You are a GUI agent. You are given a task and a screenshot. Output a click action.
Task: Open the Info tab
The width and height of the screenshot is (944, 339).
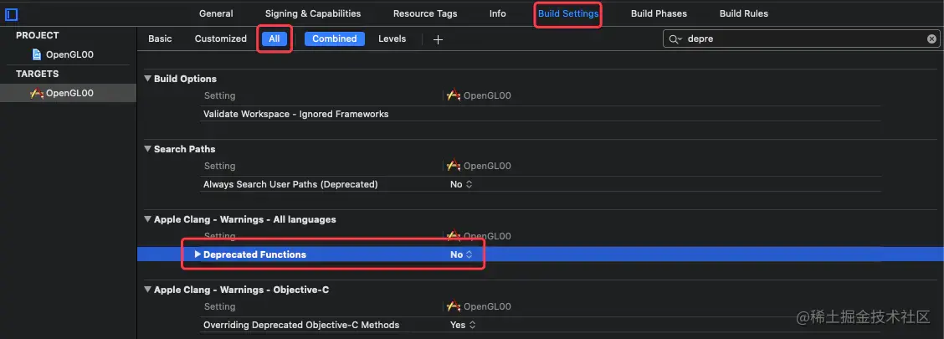coord(497,13)
